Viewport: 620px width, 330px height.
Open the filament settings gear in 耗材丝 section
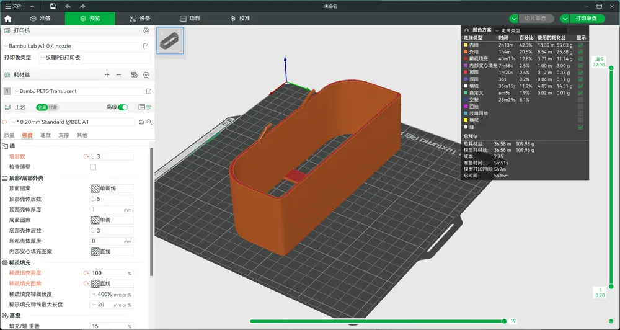tap(146, 75)
